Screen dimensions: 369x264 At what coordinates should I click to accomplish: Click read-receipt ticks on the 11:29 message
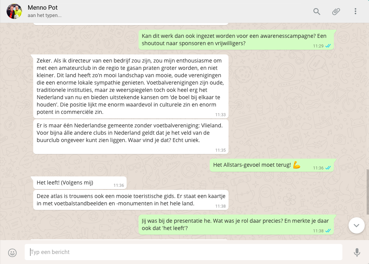[x=328, y=46]
